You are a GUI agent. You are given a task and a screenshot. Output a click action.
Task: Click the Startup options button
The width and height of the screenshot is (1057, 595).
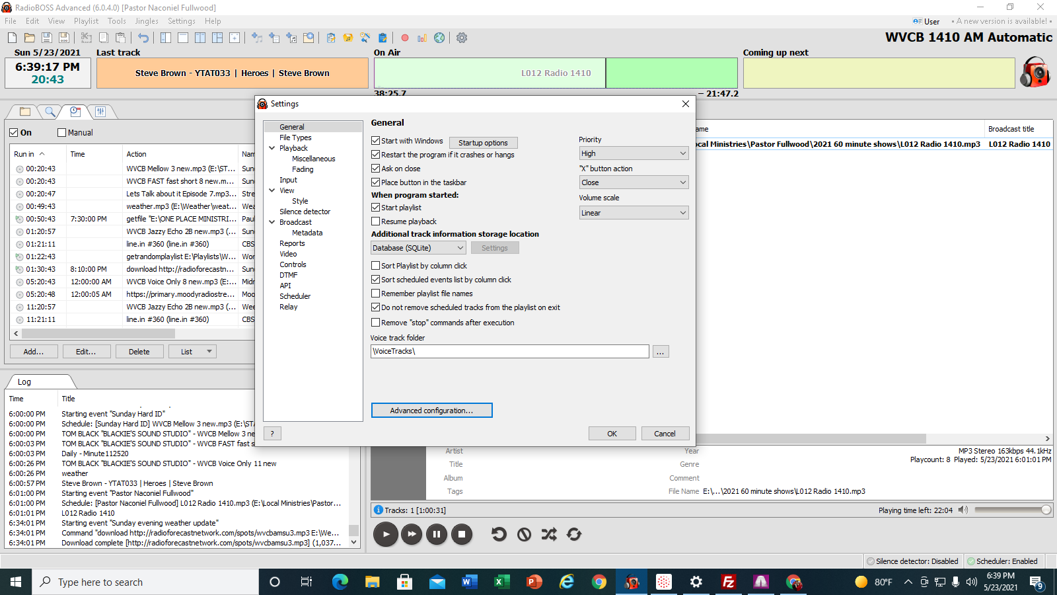484,143
